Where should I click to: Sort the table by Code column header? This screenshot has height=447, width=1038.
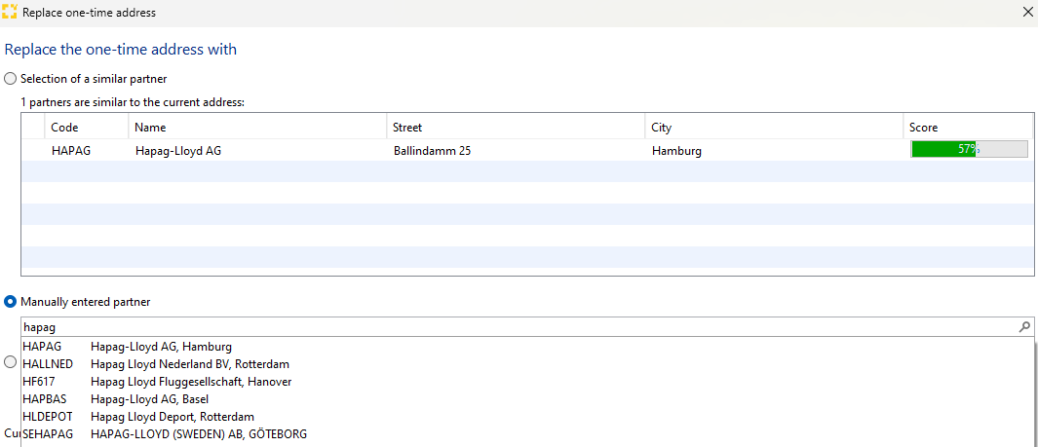coord(86,127)
